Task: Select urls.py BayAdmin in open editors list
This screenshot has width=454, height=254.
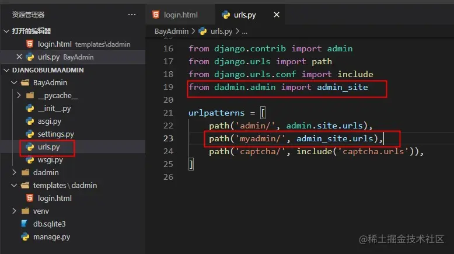Action: 73,57
